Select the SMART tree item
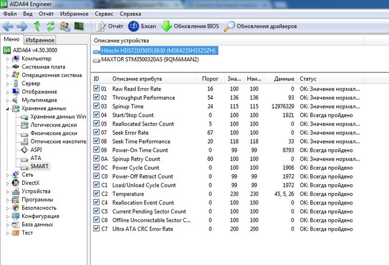The image size is (389, 265). [39, 166]
